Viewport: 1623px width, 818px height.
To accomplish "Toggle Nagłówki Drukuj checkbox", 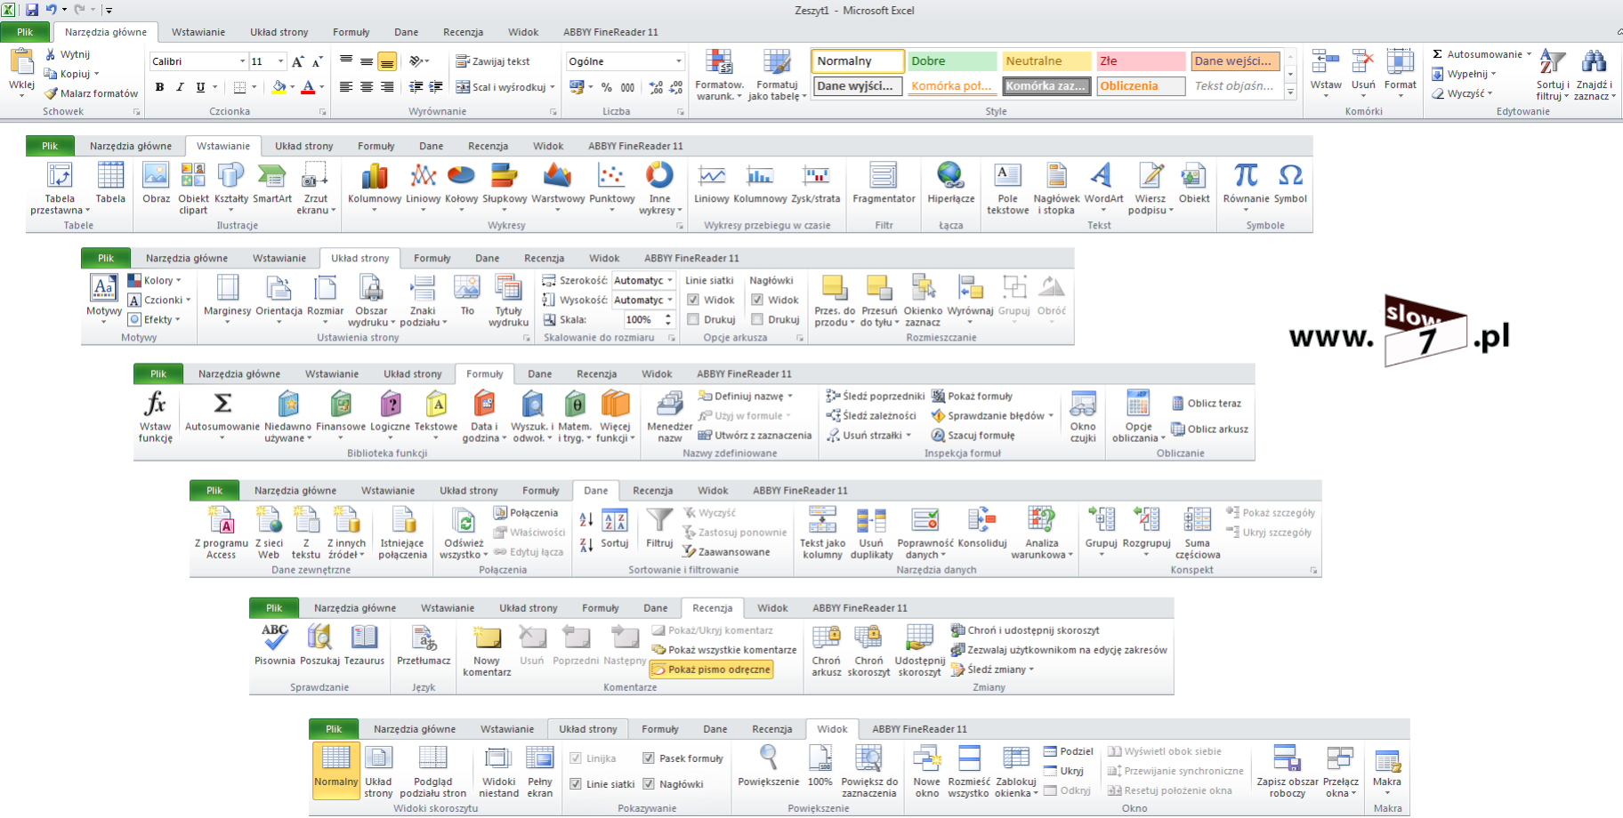I will [x=757, y=320].
